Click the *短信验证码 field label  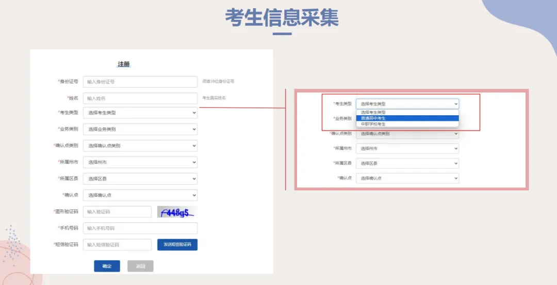pos(65,244)
